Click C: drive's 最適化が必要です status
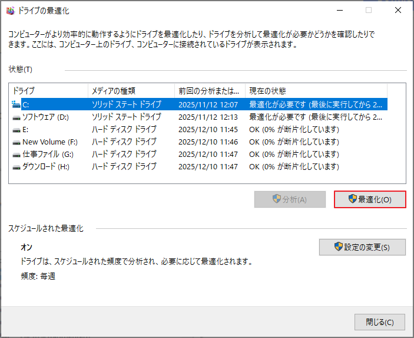Viewport: 414px width, 338px height. 316,104
